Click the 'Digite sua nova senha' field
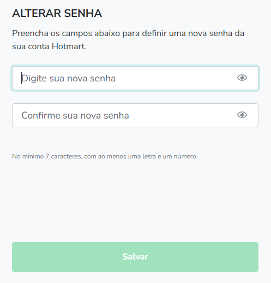The width and height of the screenshot is (271, 283). coord(135,78)
